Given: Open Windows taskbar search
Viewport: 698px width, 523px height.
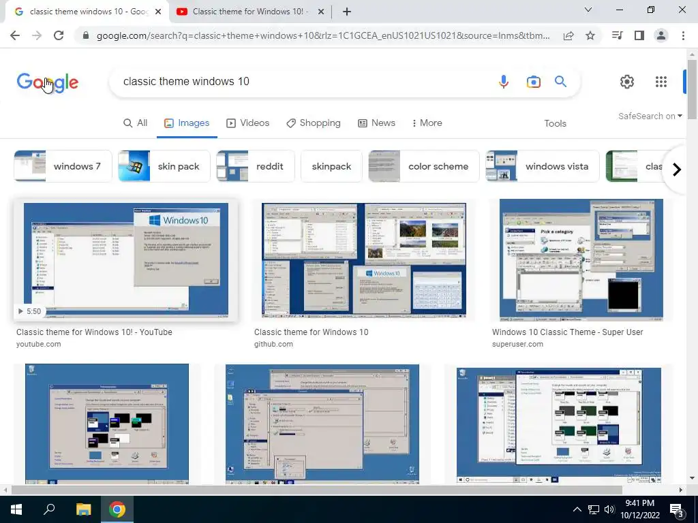Looking at the screenshot, I should coord(49,509).
